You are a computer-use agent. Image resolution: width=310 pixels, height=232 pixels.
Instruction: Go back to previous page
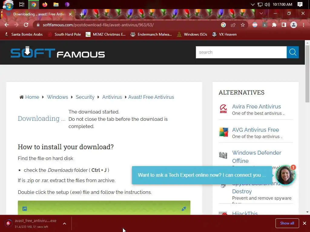coord(7,25)
